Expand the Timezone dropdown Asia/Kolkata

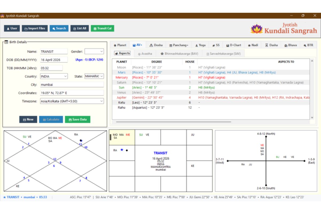[72, 101]
